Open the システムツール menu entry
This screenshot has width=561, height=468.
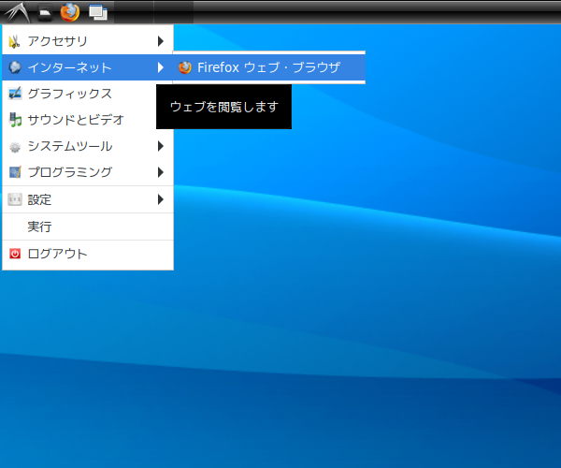pyautogui.click(x=88, y=146)
